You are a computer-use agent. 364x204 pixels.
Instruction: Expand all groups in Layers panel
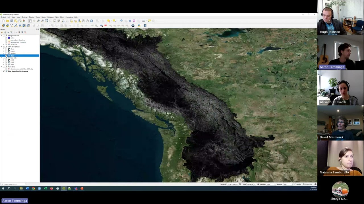19,32
